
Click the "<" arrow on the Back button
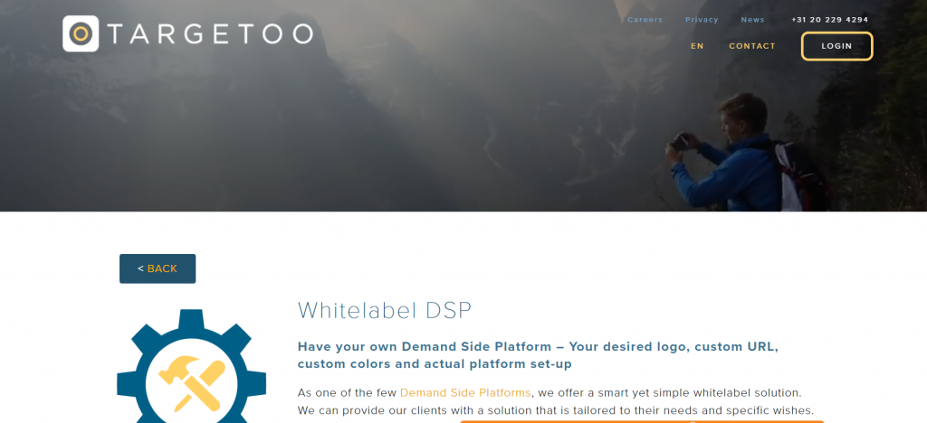140,268
